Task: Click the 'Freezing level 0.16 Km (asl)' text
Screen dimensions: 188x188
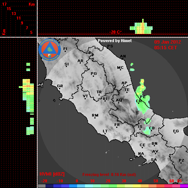Action: click(109, 174)
